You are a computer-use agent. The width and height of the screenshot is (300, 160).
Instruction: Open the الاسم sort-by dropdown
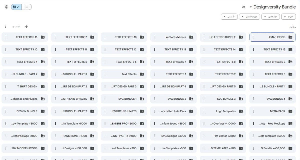[x=16, y=27]
